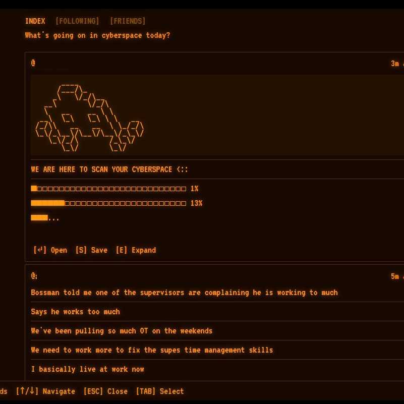Click the @ author handle on first post
Viewport: 404px width, 404px height.
click(33, 63)
